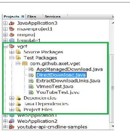Select the Project Files node label

pyautogui.click(x=38, y=109)
